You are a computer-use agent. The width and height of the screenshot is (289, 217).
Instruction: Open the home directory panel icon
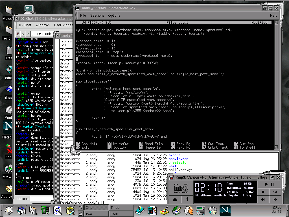33,210
